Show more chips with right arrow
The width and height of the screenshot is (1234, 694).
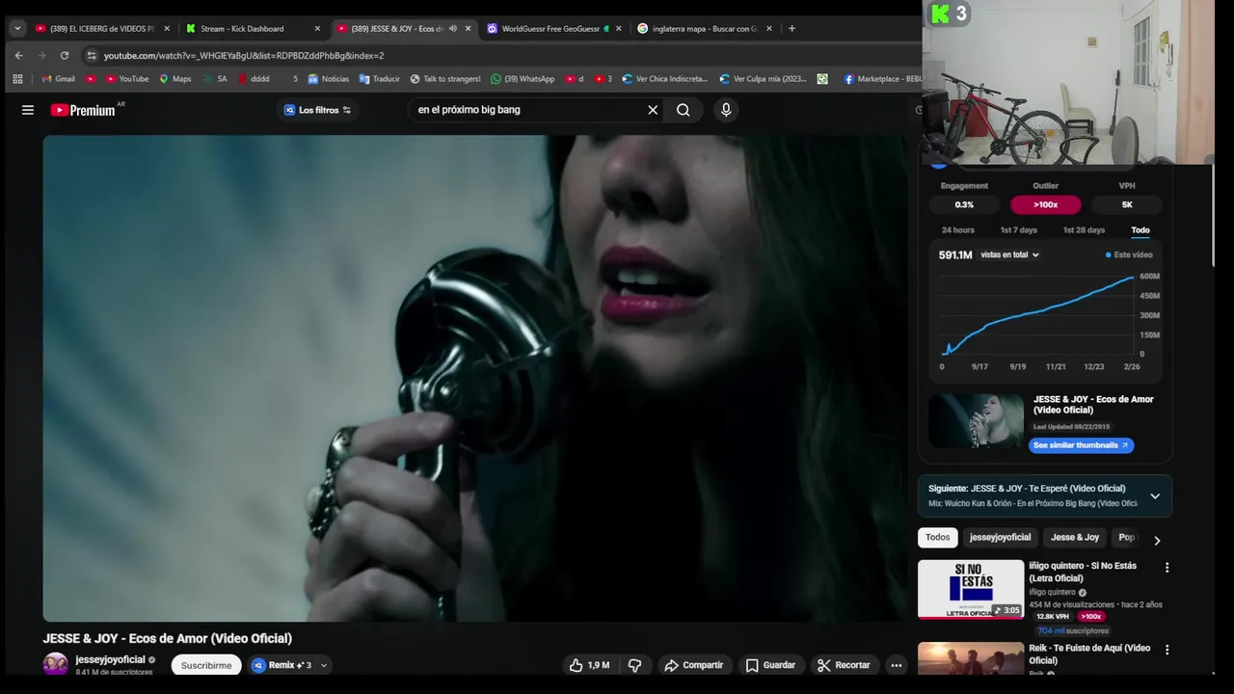1157,540
